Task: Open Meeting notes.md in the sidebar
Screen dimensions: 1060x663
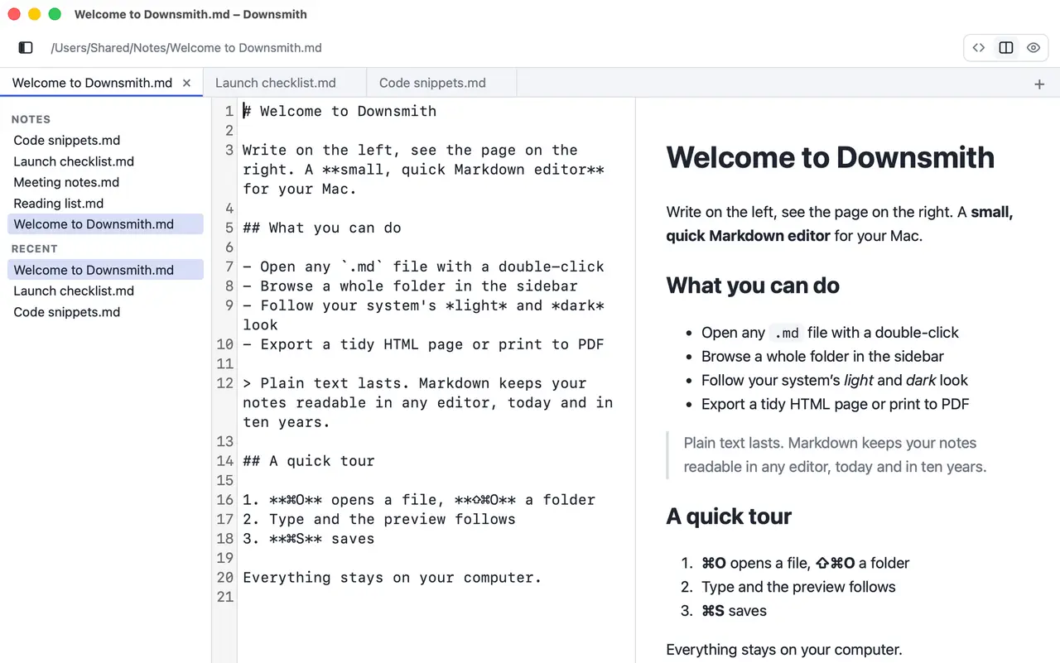Action: pos(105,182)
